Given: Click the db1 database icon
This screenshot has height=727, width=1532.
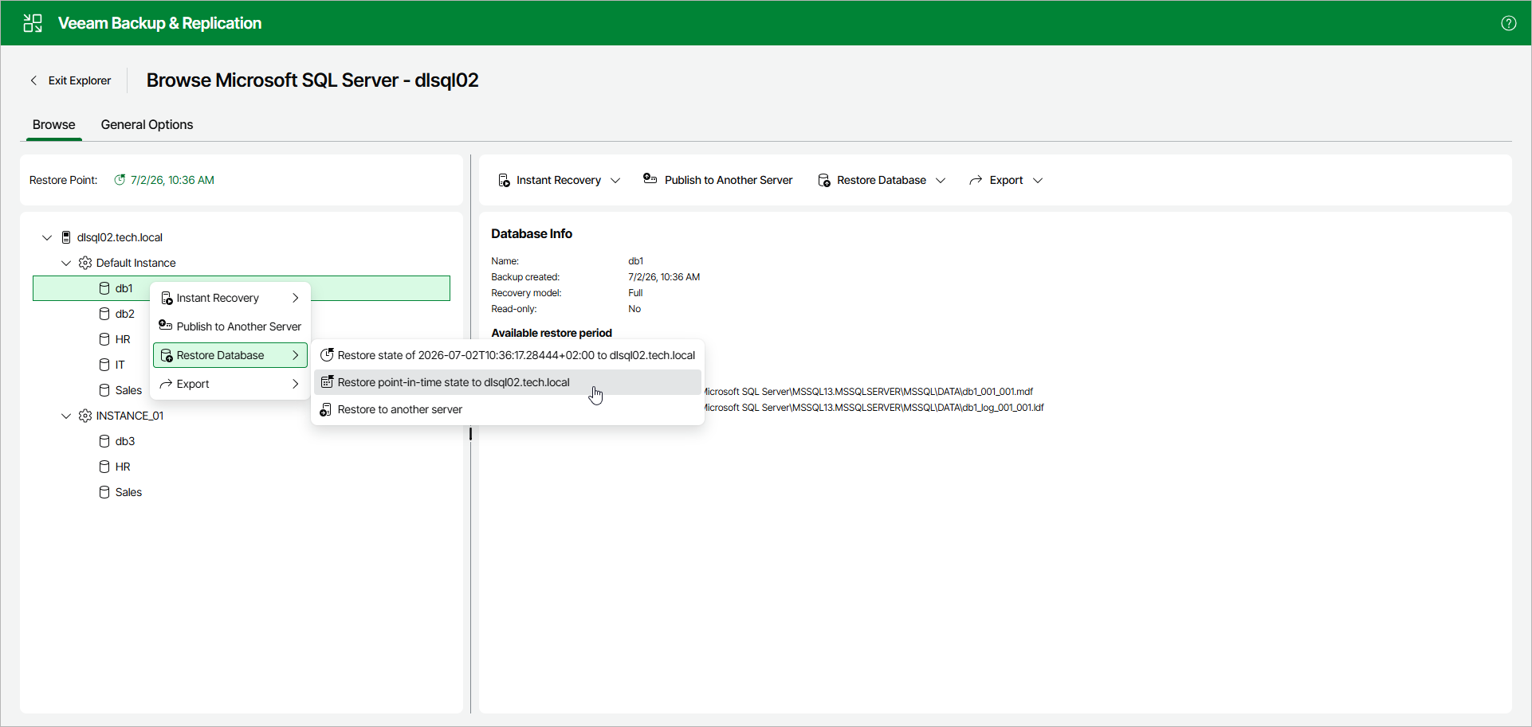Looking at the screenshot, I should (x=104, y=288).
